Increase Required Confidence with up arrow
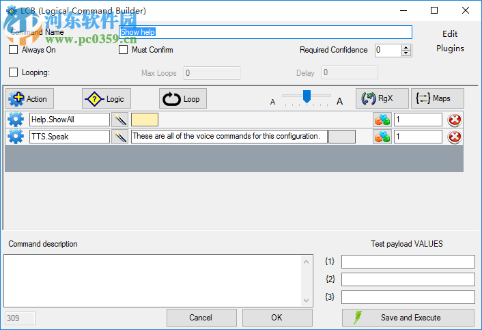The width and height of the screenshot is (482, 330). [406, 47]
